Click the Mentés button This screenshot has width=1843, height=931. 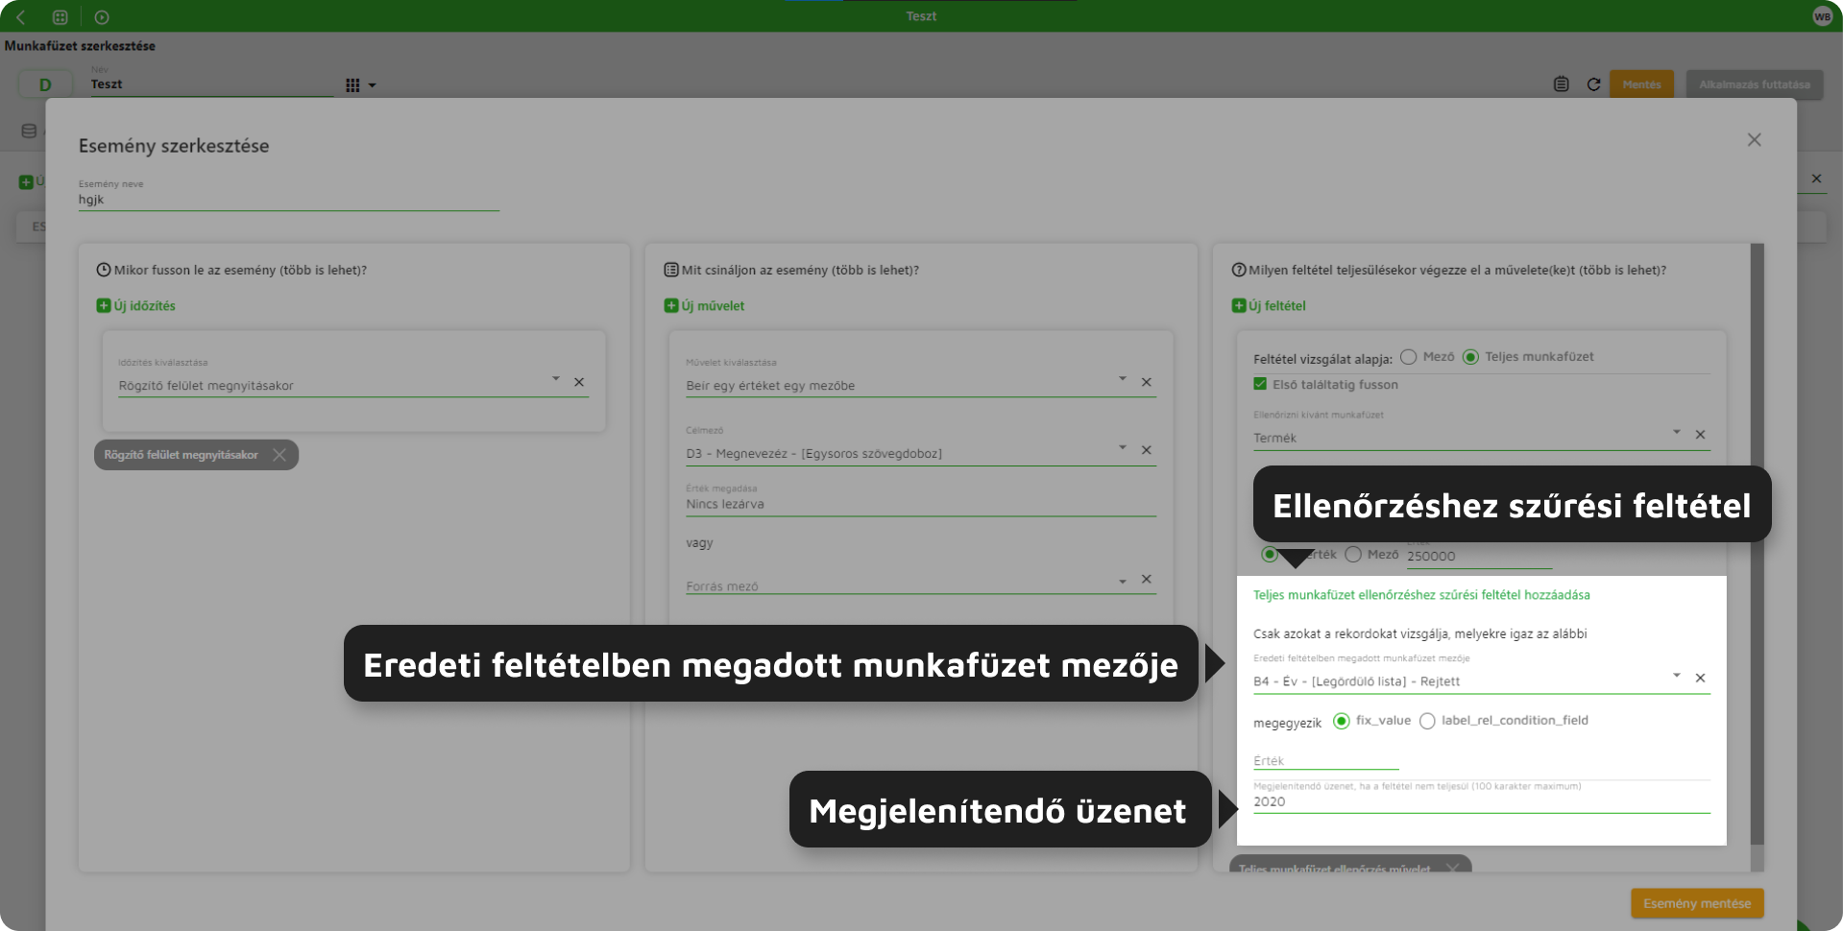1641,84
